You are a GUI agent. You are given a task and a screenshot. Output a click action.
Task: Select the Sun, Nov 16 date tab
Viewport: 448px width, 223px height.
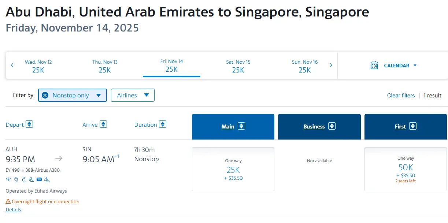tap(305, 66)
